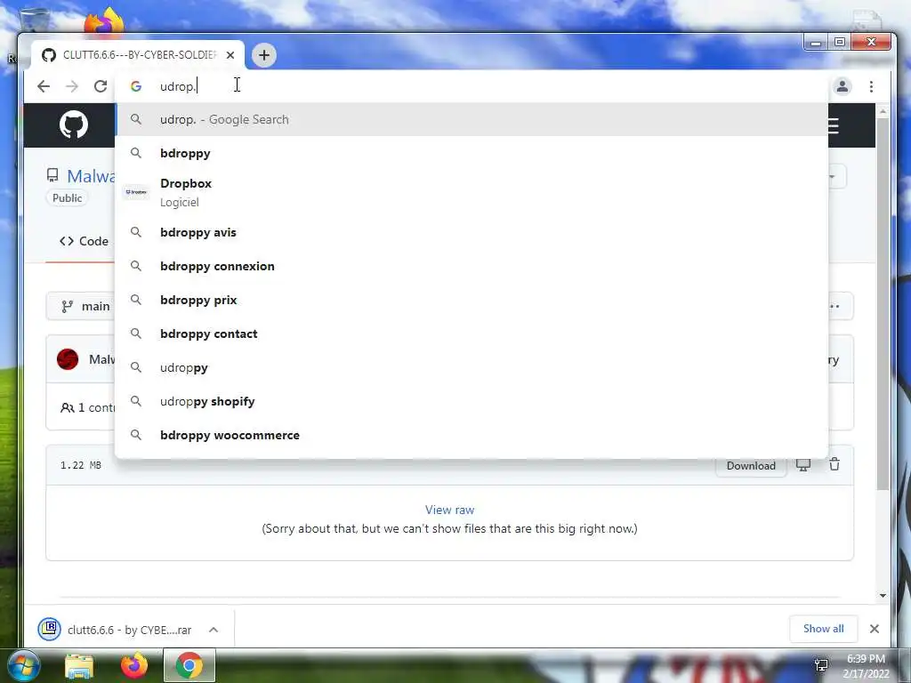Select 'bdroppy prix' suggestion

pos(472,301)
